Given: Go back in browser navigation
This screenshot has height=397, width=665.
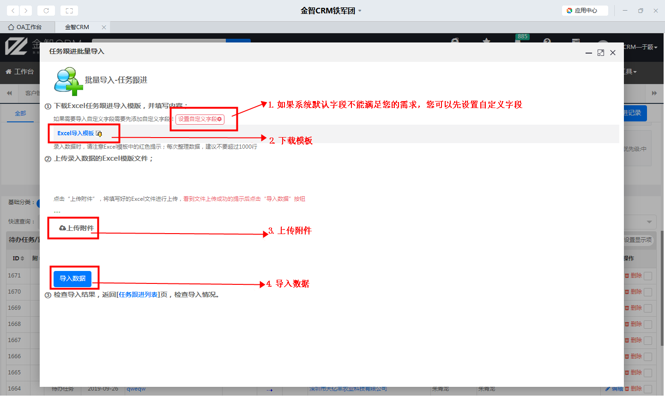Looking at the screenshot, I should pos(13,10).
